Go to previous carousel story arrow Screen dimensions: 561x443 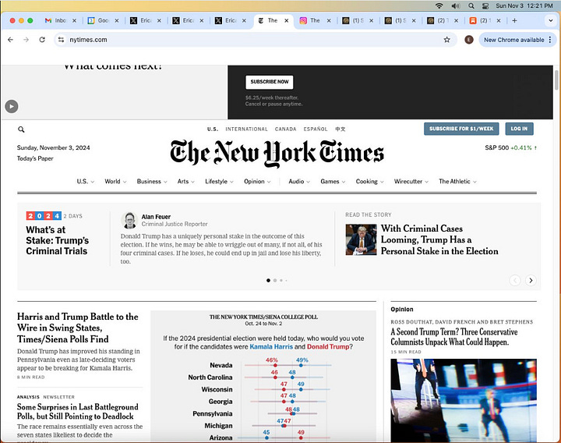tap(515, 281)
